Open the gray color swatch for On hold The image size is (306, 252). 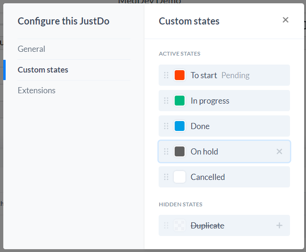(179, 152)
